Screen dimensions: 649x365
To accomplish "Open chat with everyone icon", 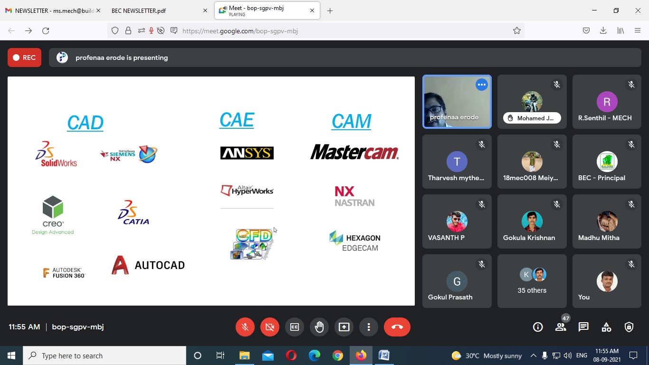I will coord(583,327).
